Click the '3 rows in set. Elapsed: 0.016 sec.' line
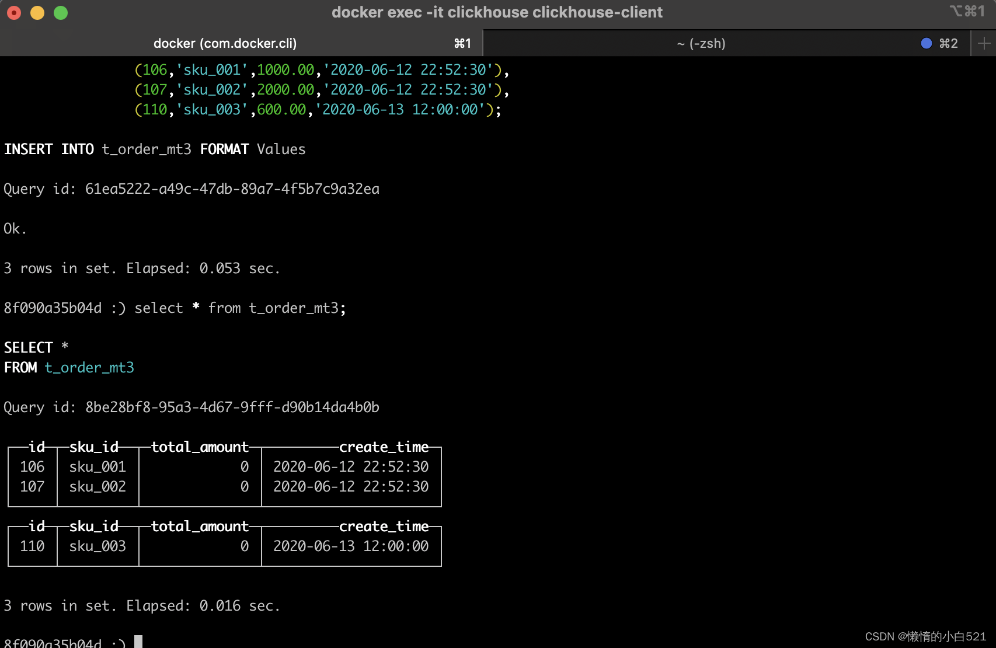996x648 pixels. point(142,606)
